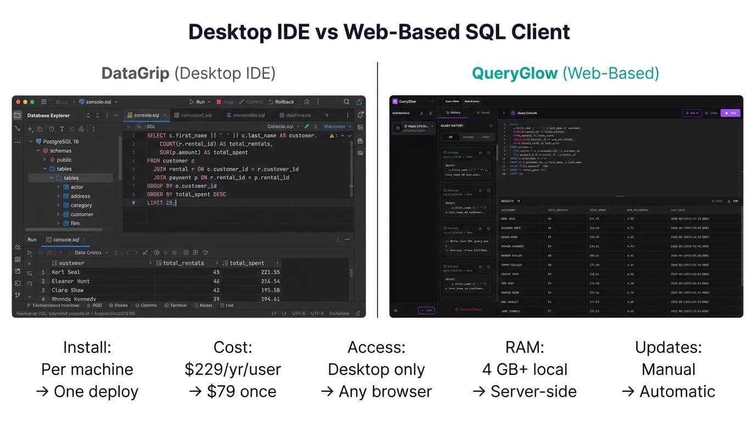Click the notifications bell icon
Viewport: 755px width, 421px height.
click(360, 115)
